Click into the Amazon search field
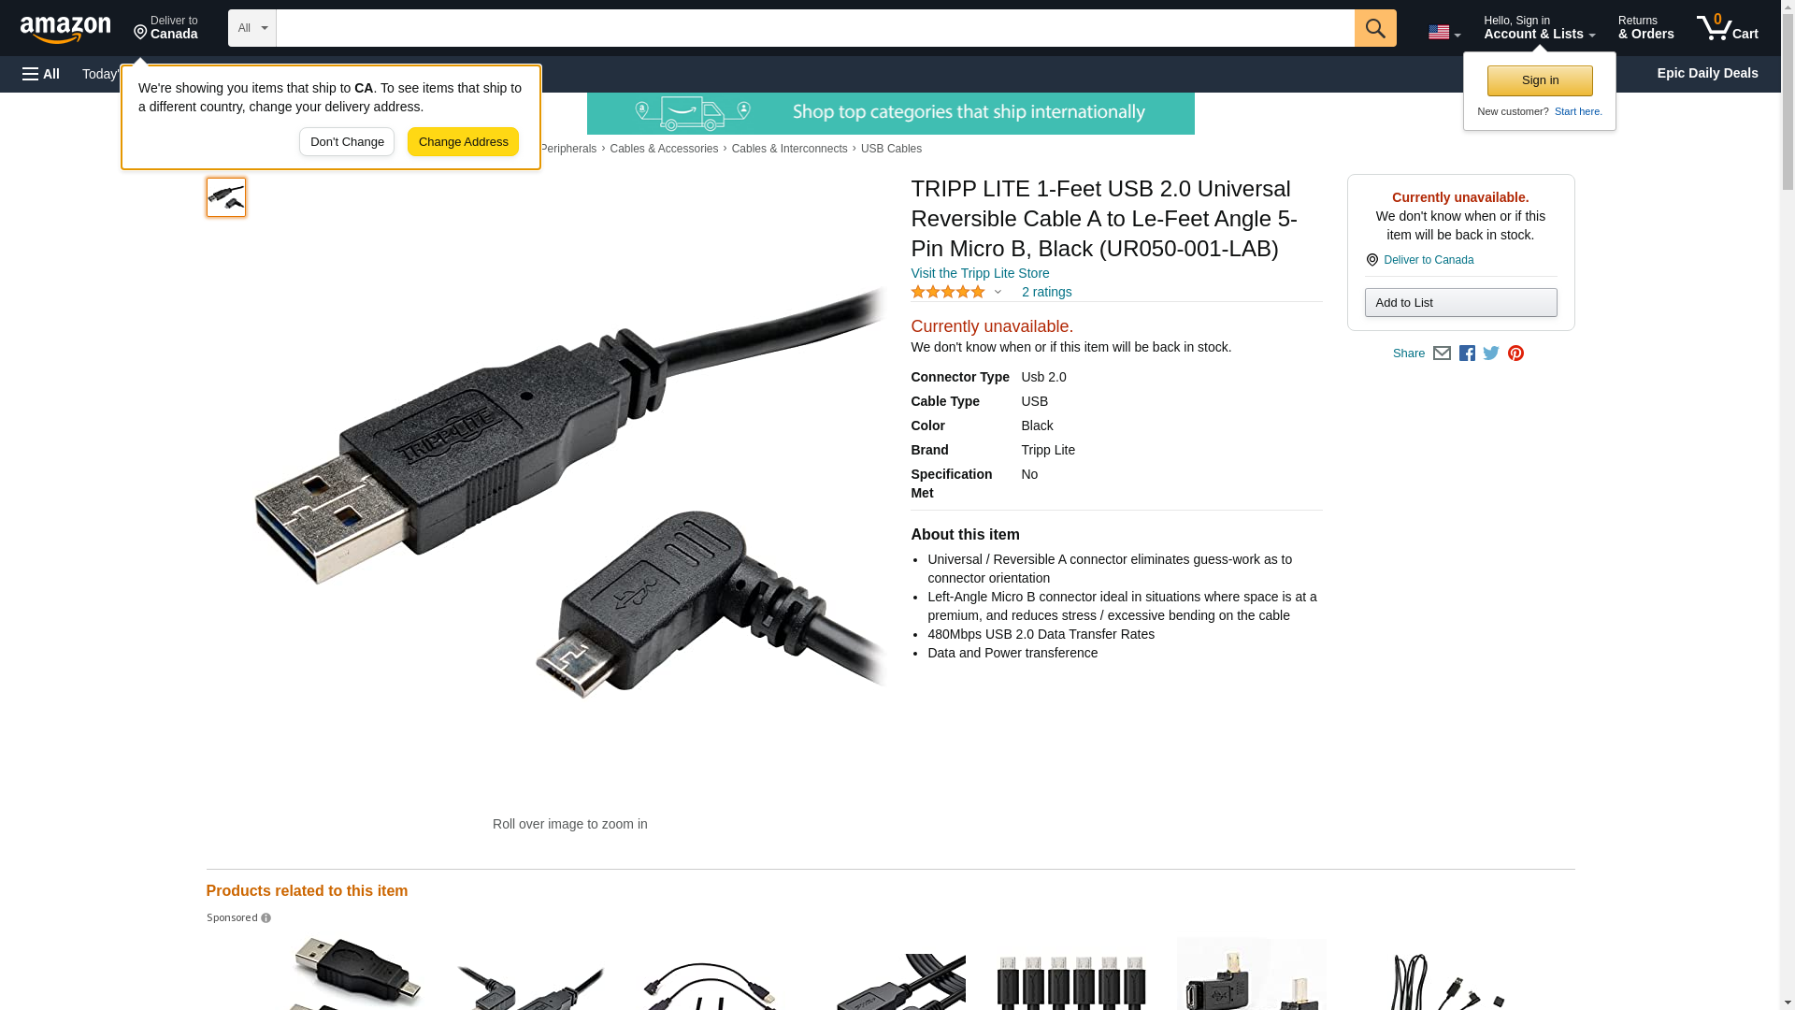Viewport: 1795px width, 1010px height. click(815, 28)
